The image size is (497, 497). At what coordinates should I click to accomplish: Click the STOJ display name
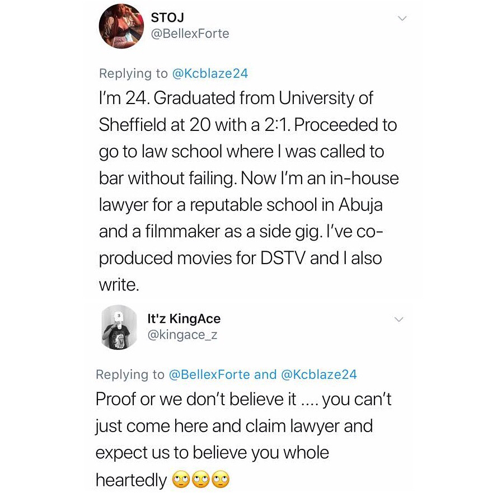(x=164, y=17)
